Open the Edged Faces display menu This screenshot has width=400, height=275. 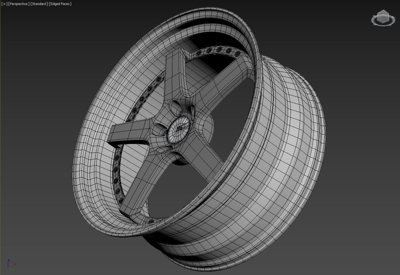(60, 4)
